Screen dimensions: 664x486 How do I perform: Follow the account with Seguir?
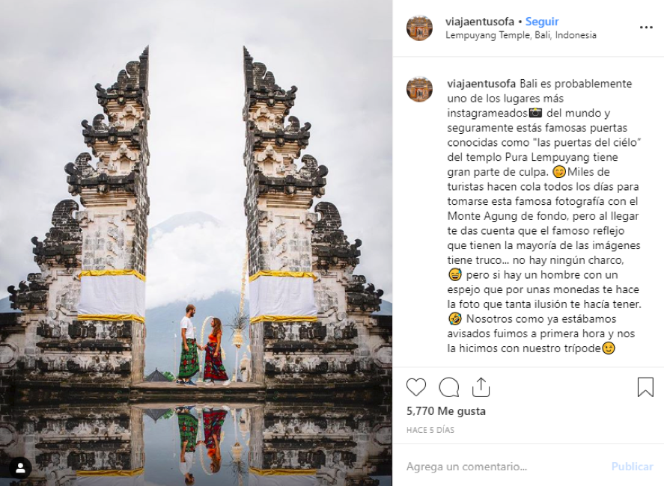click(x=542, y=22)
